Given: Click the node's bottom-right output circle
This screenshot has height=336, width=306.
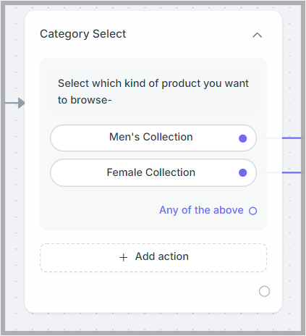Looking at the screenshot, I should (x=264, y=291).
